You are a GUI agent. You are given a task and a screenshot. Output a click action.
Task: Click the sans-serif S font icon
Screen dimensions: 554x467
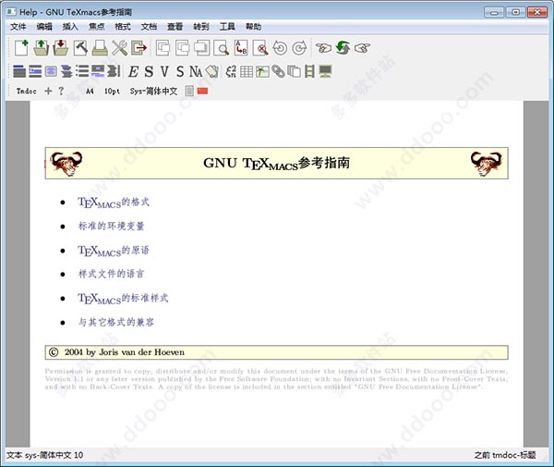click(x=180, y=71)
